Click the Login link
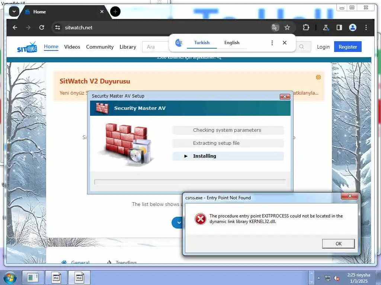This screenshot has width=381, height=285. coord(323,47)
